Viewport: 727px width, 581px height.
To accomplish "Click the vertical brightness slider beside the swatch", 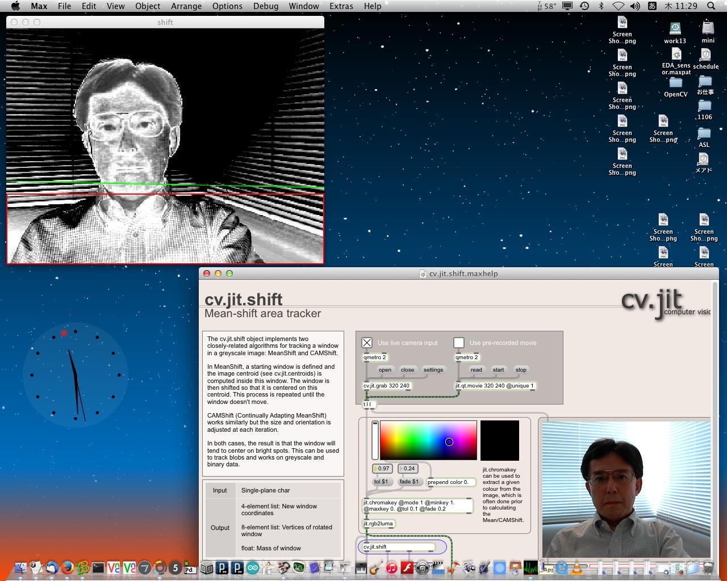I will (x=375, y=440).
